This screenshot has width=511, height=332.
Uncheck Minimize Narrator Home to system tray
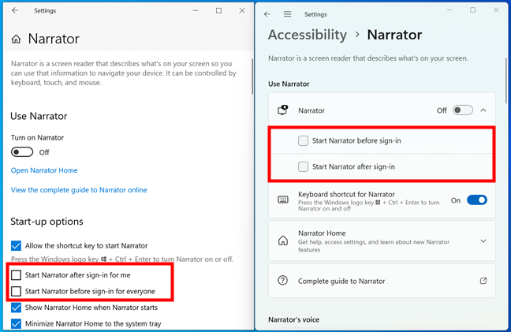[x=16, y=323]
